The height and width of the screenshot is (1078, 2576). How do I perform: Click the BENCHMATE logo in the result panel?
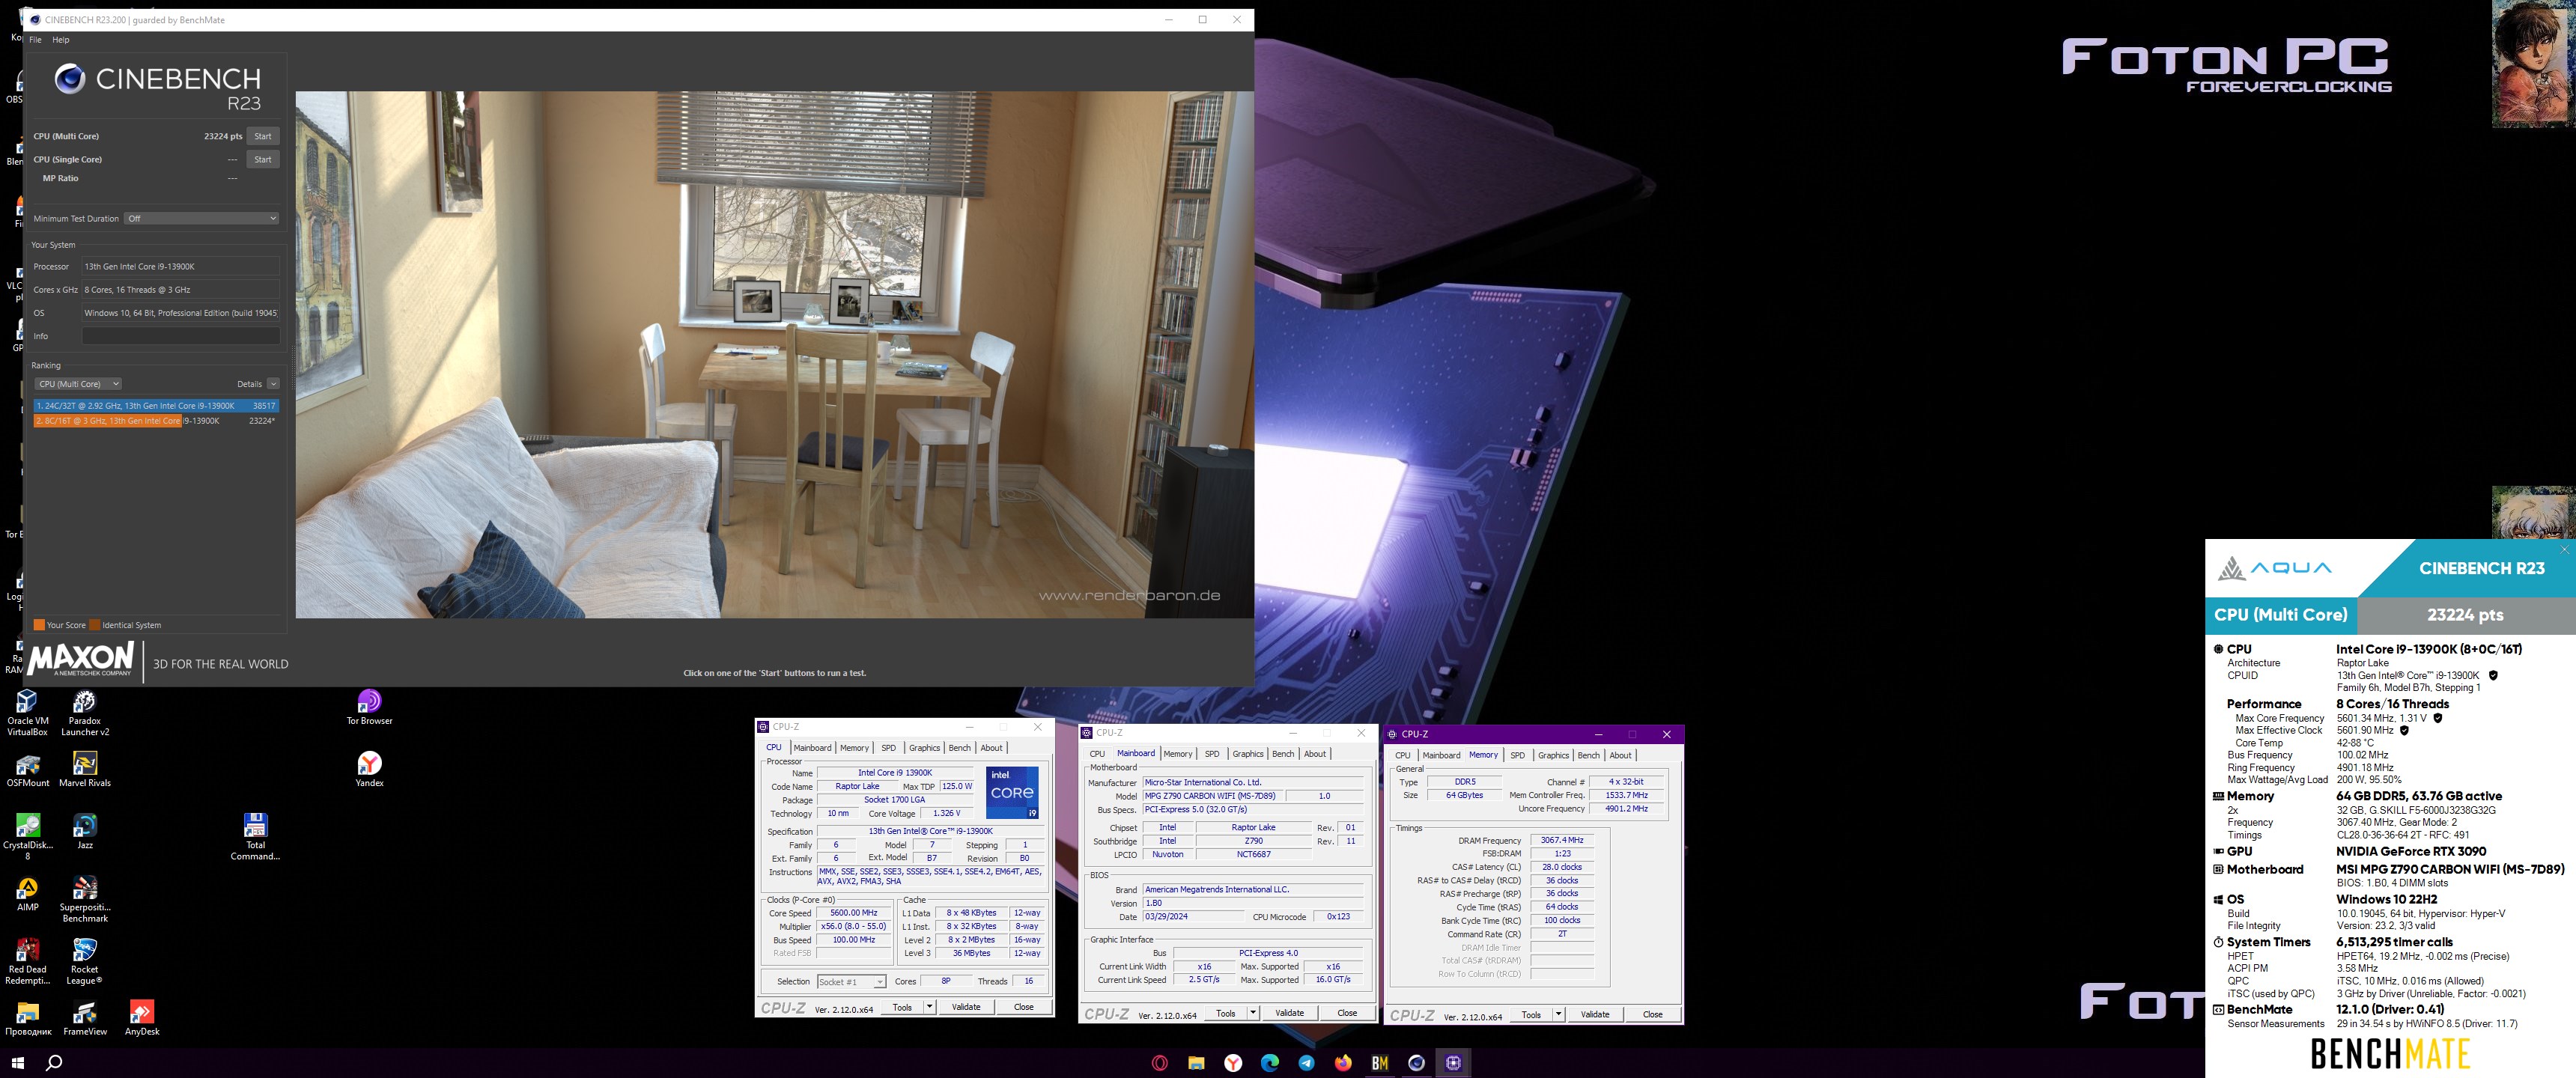point(2390,1054)
